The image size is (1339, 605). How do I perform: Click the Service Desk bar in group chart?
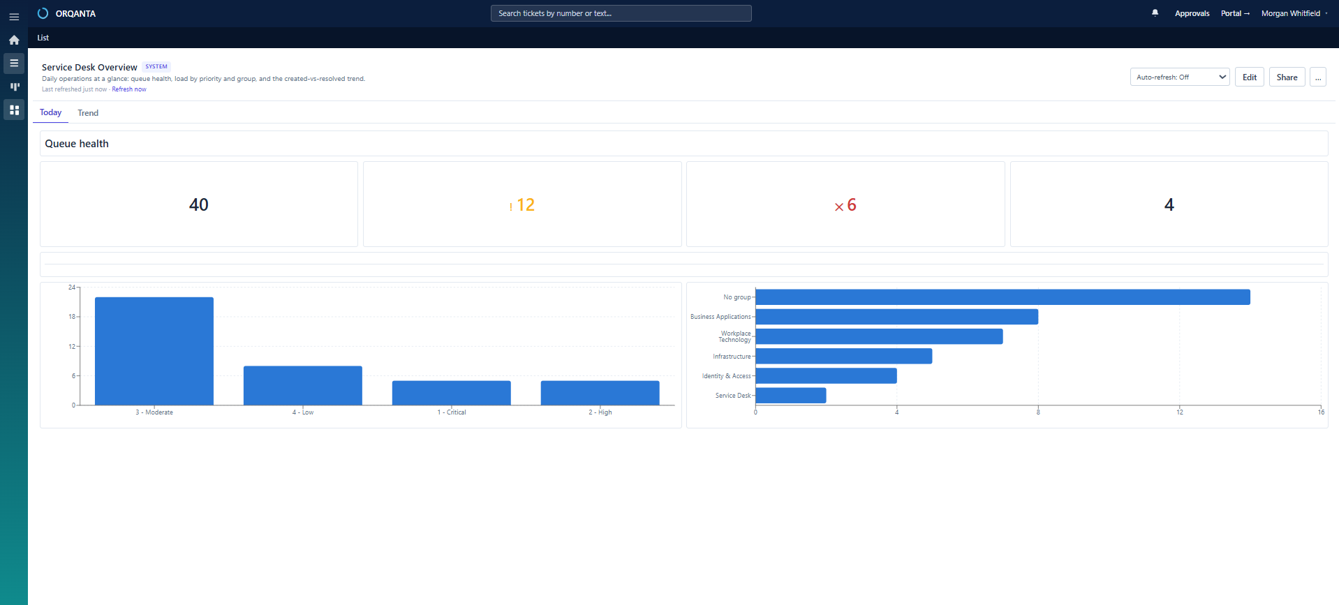tap(791, 395)
